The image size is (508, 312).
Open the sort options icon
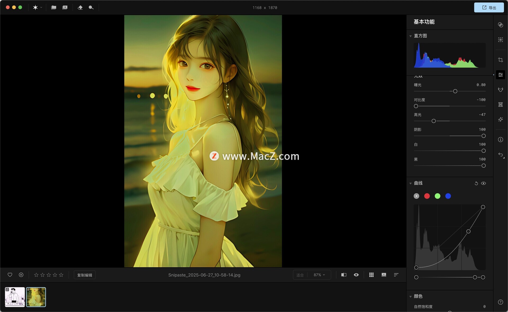[x=396, y=275]
